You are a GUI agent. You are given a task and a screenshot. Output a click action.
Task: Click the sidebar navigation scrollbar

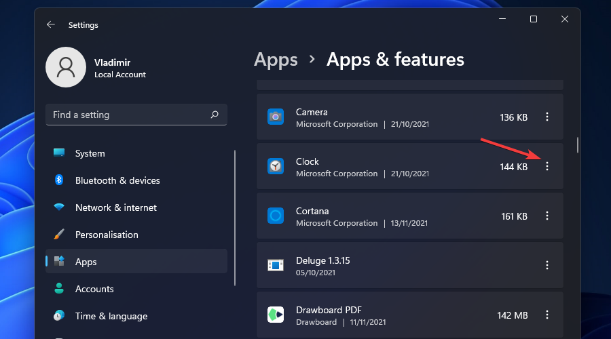[235, 218]
